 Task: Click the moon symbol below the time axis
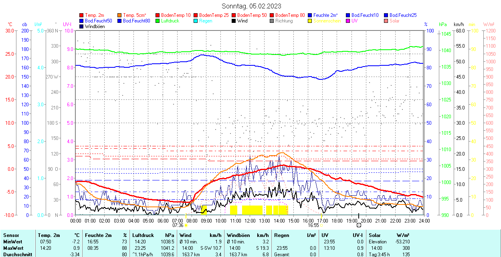tap(359, 226)
